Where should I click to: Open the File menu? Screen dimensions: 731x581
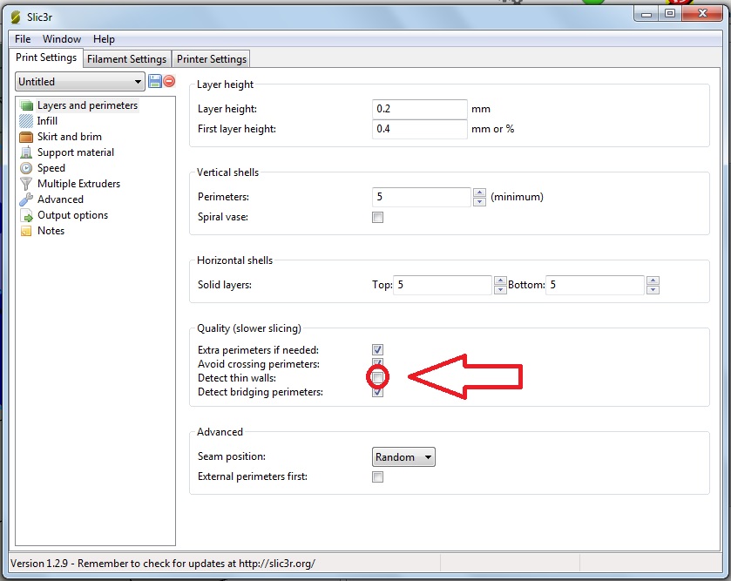(x=23, y=39)
